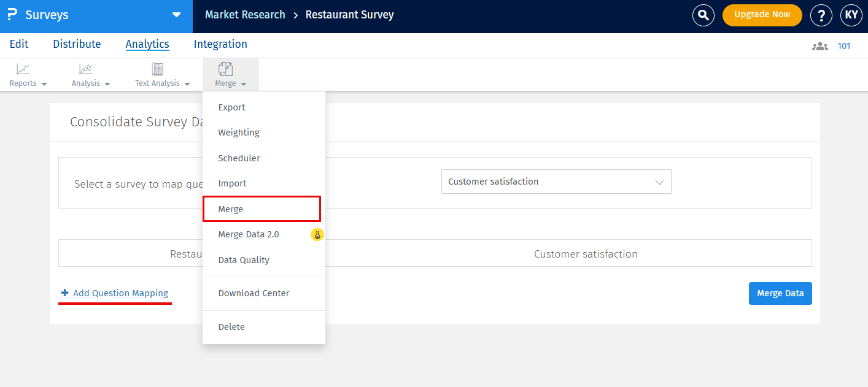Viewport: 868px width, 387px height.
Task: Click the Text Analysis icon
Action: (158, 69)
